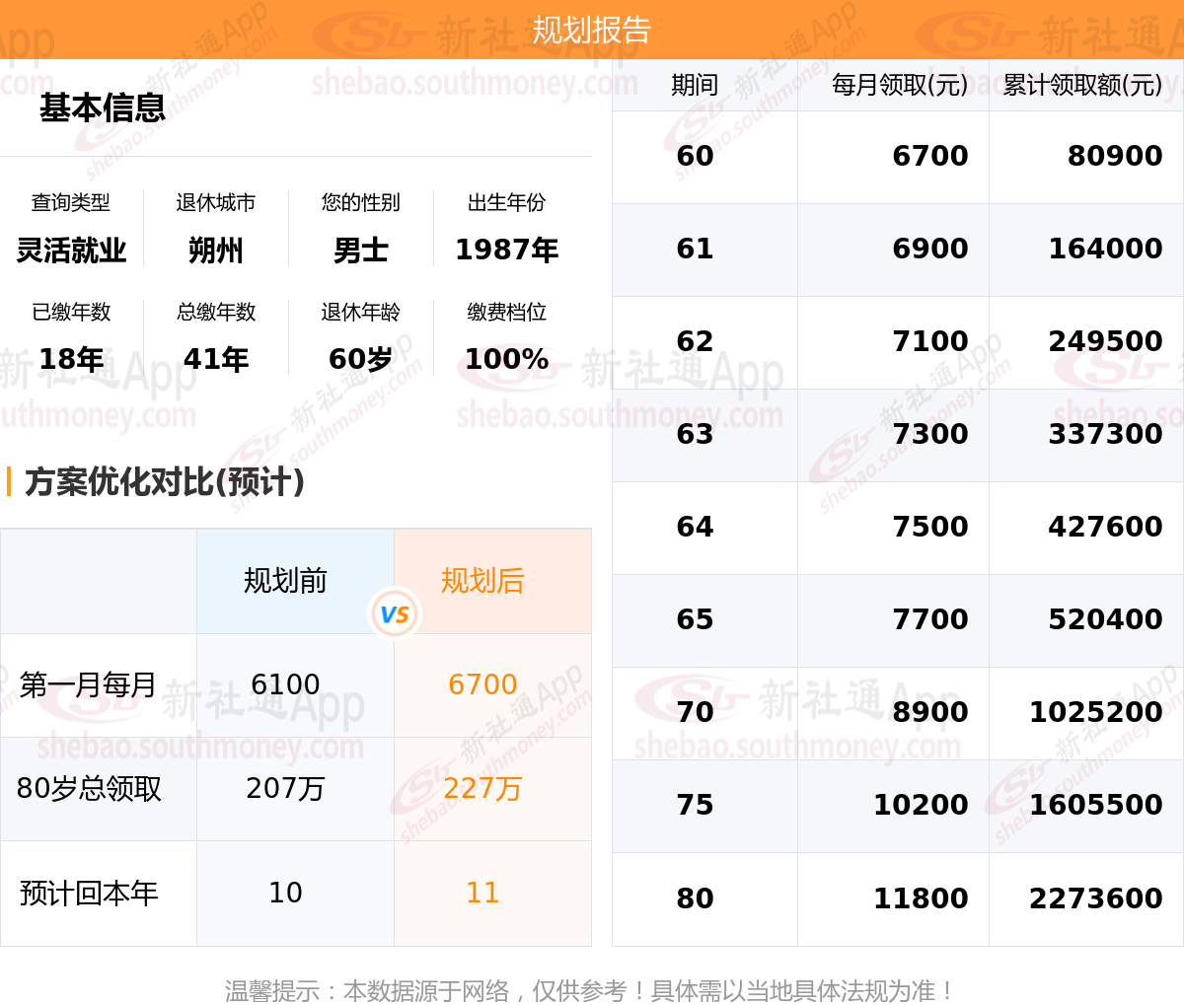Select the 基本信息 heading
The width and height of the screenshot is (1184, 1005).
pos(103,108)
